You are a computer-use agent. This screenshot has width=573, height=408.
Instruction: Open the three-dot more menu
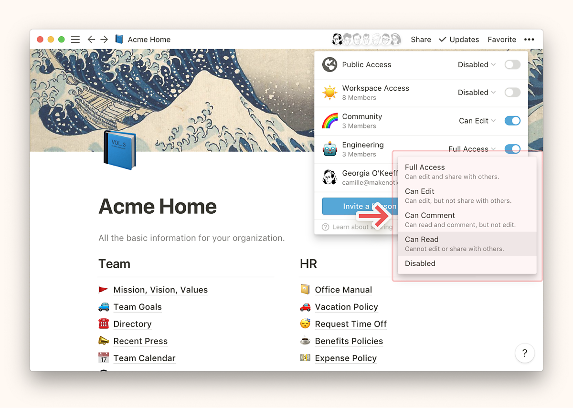click(529, 40)
